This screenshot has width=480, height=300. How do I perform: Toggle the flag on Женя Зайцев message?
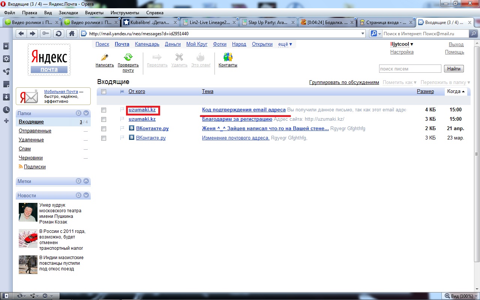122,129
